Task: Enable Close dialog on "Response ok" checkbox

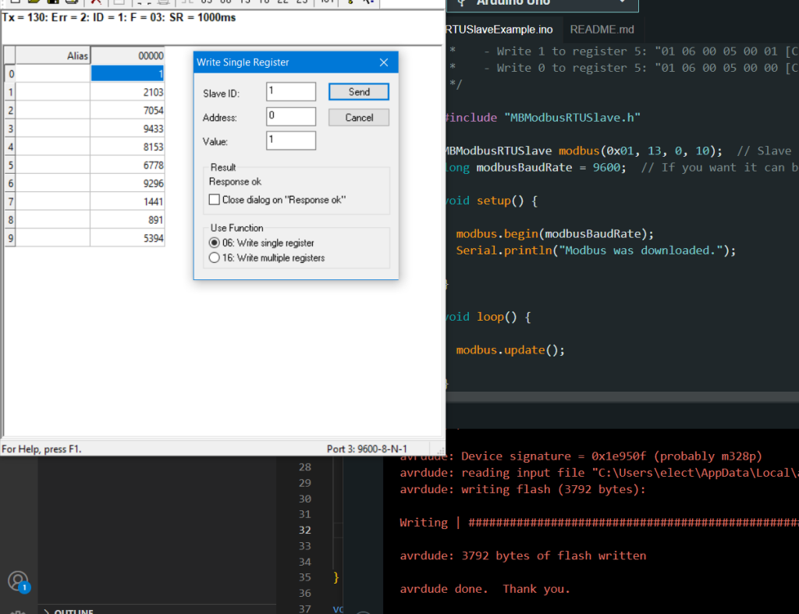Action: coord(215,200)
